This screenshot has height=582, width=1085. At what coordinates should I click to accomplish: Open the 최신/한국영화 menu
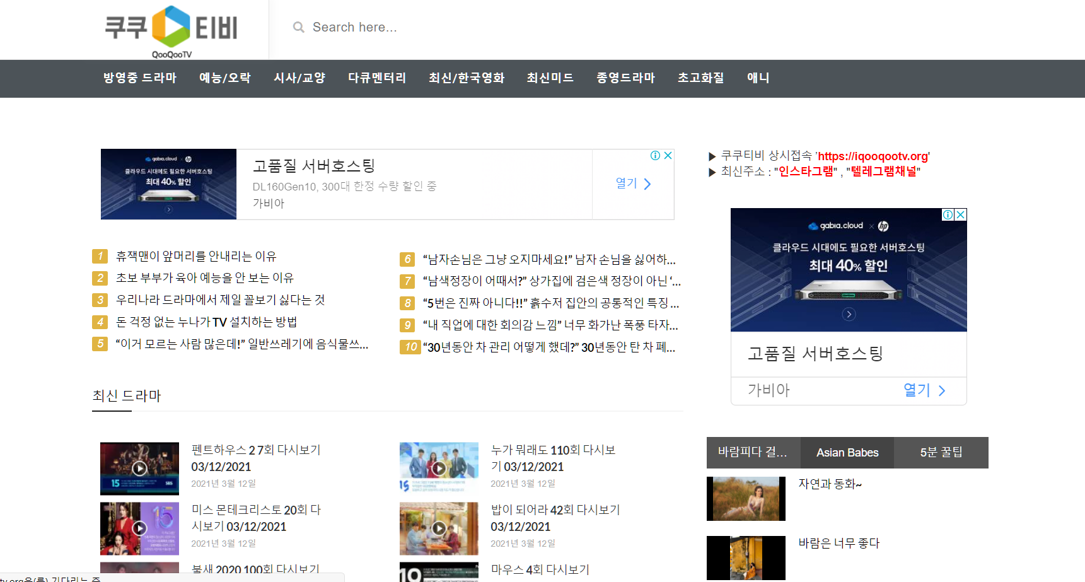(467, 78)
